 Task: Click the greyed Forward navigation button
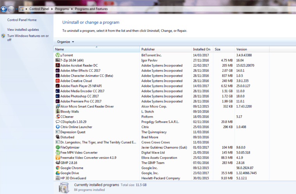(x=11, y=9)
